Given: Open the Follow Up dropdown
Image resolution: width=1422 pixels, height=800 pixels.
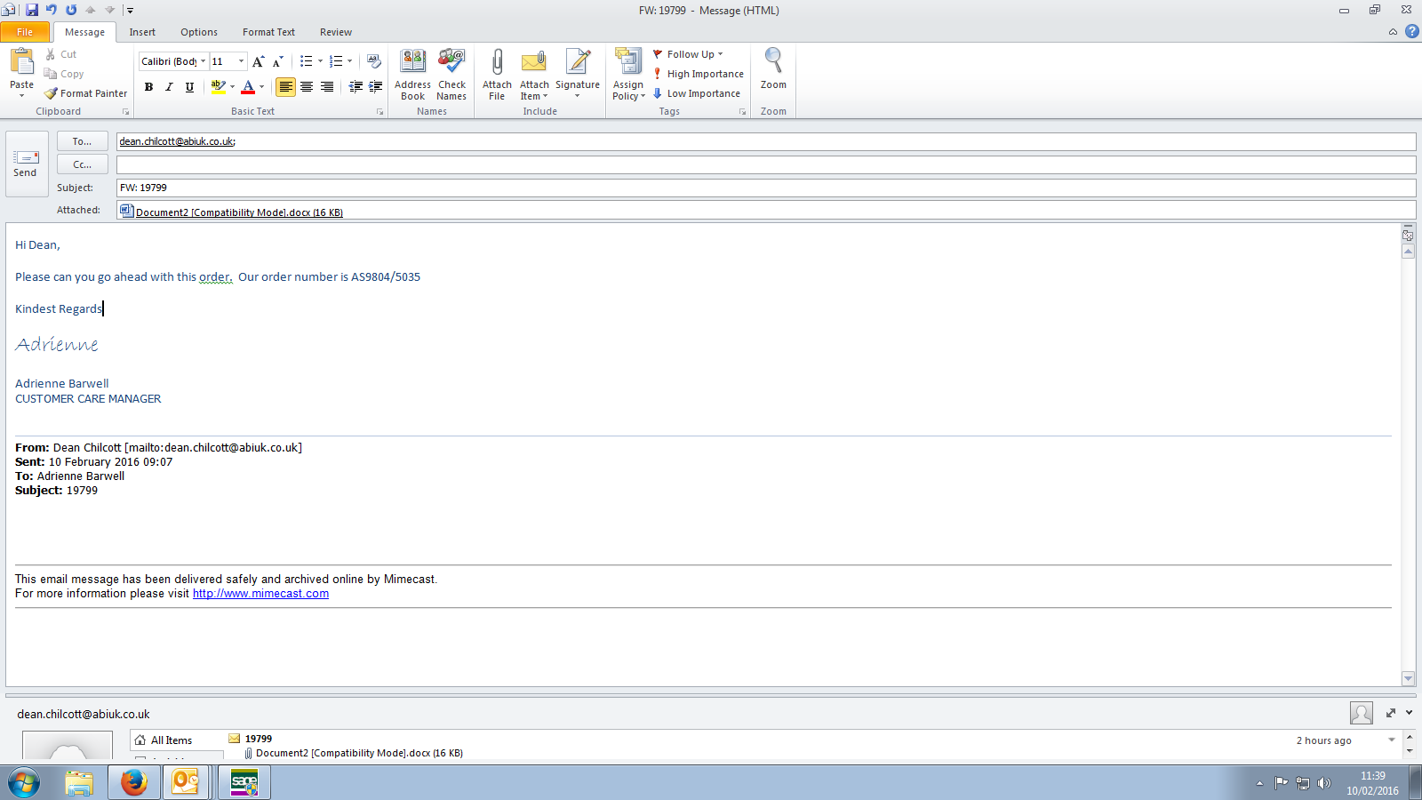Looking at the screenshot, I should click(x=690, y=54).
